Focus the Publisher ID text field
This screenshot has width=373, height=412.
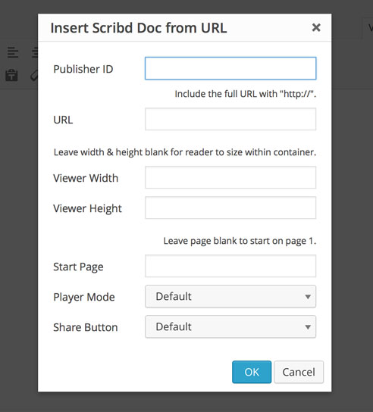(x=230, y=68)
